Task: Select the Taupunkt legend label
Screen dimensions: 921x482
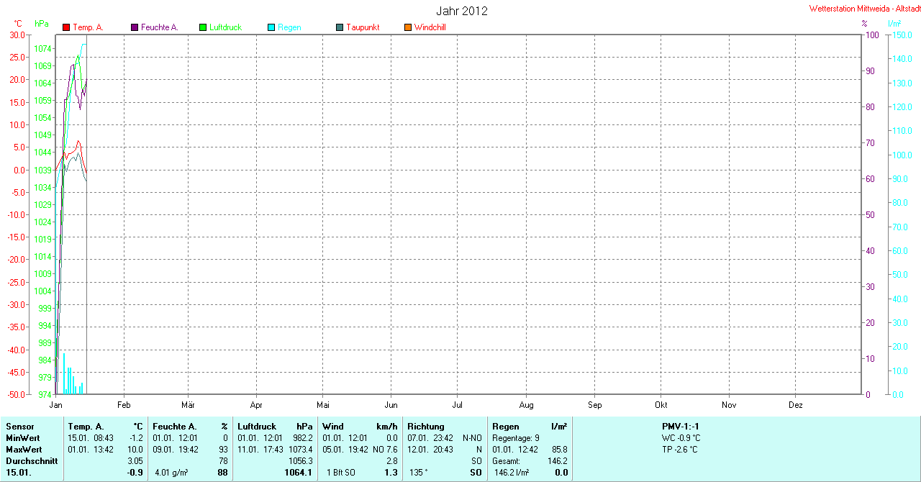Action: click(363, 27)
